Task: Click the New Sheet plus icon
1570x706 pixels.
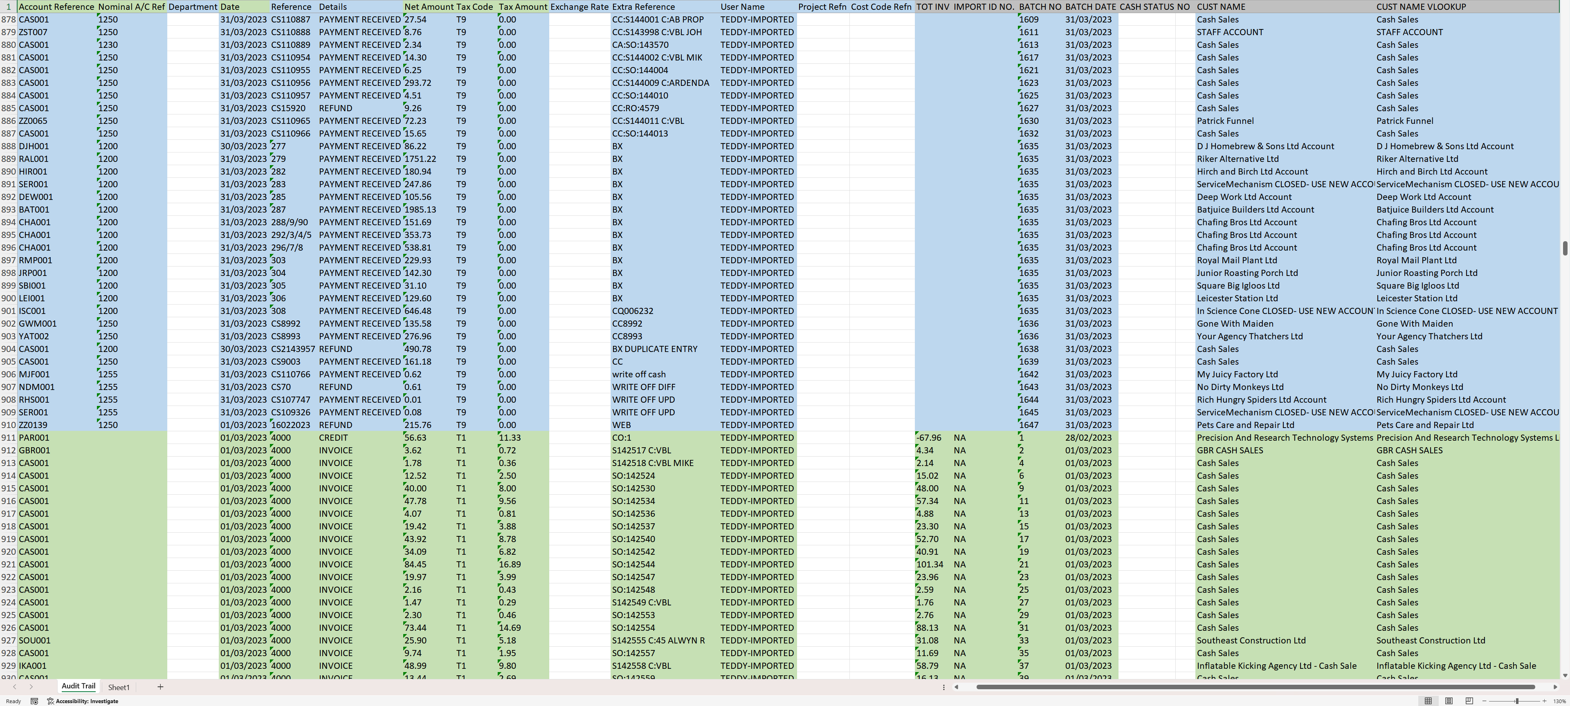Action: (x=160, y=686)
